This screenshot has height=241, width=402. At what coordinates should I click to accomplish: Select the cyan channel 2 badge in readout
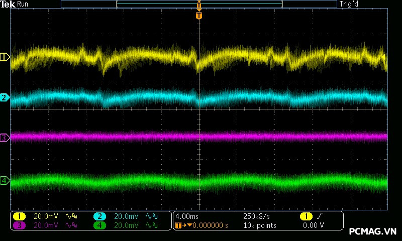[100, 216]
